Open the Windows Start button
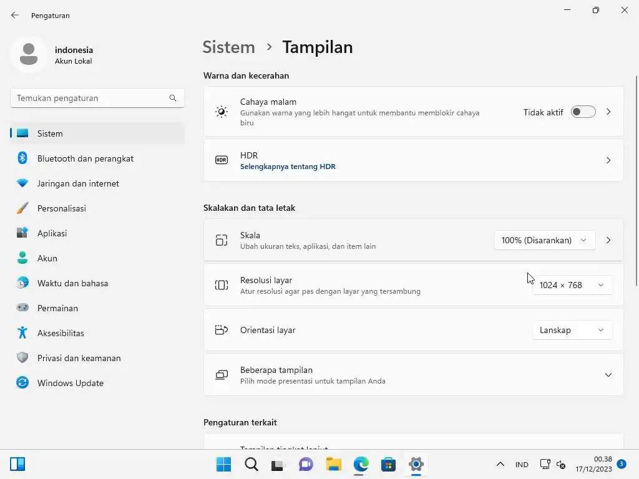This screenshot has height=479, width=639. [224, 464]
